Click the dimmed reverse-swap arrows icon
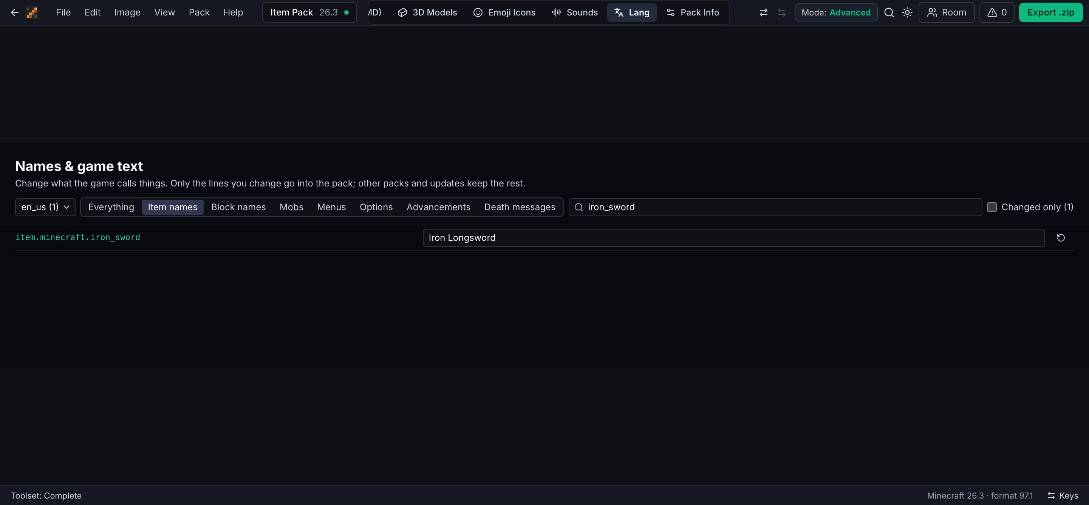Viewport: 1089px width, 505px height. pyautogui.click(x=782, y=13)
